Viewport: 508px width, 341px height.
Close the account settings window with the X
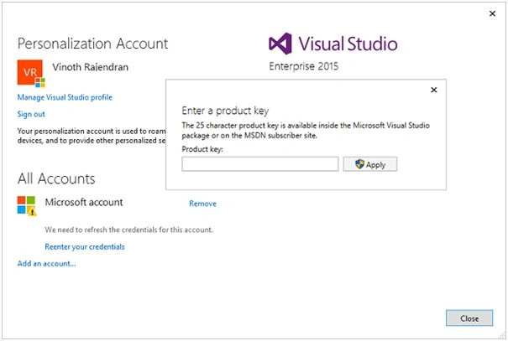pyautogui.click(x=492, y=13)
